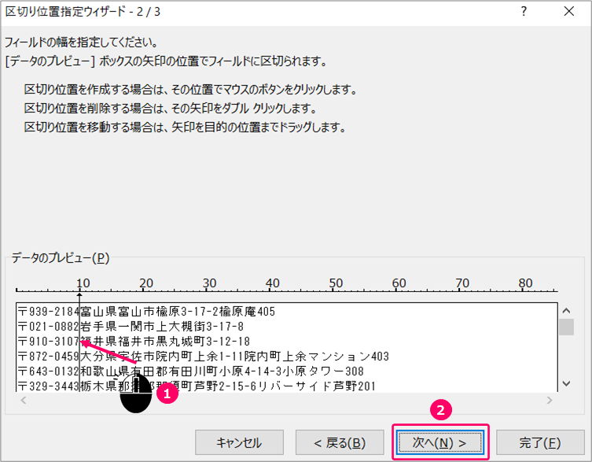592x462 pixels.
Task: Click the データのプレビュー(P) label
Action: coord(61,258)
